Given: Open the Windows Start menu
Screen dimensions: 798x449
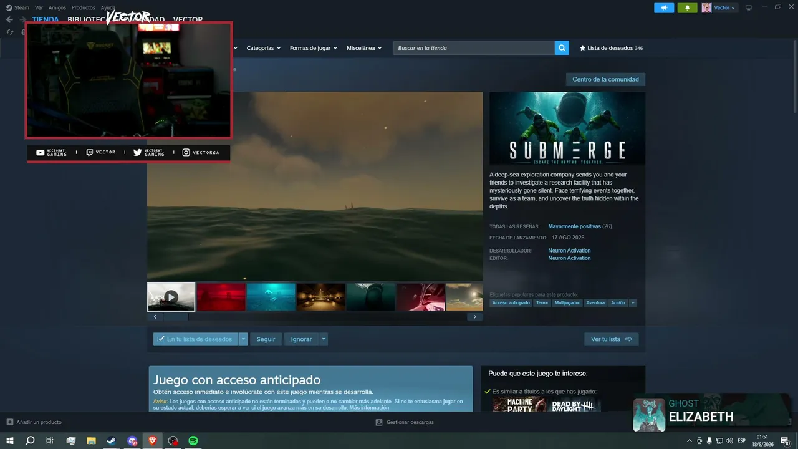Looking at the screenshot, I should [10, 440].
